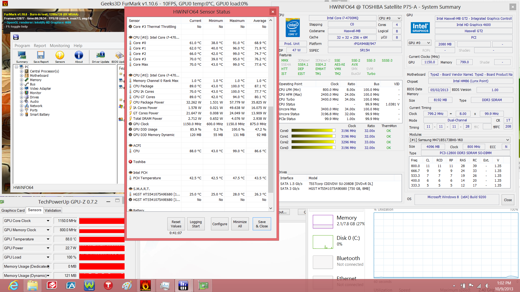Viewport: 520px width, 292px height.
Task: Collapse the PC root tree node
Action: [x=17, y=67]
